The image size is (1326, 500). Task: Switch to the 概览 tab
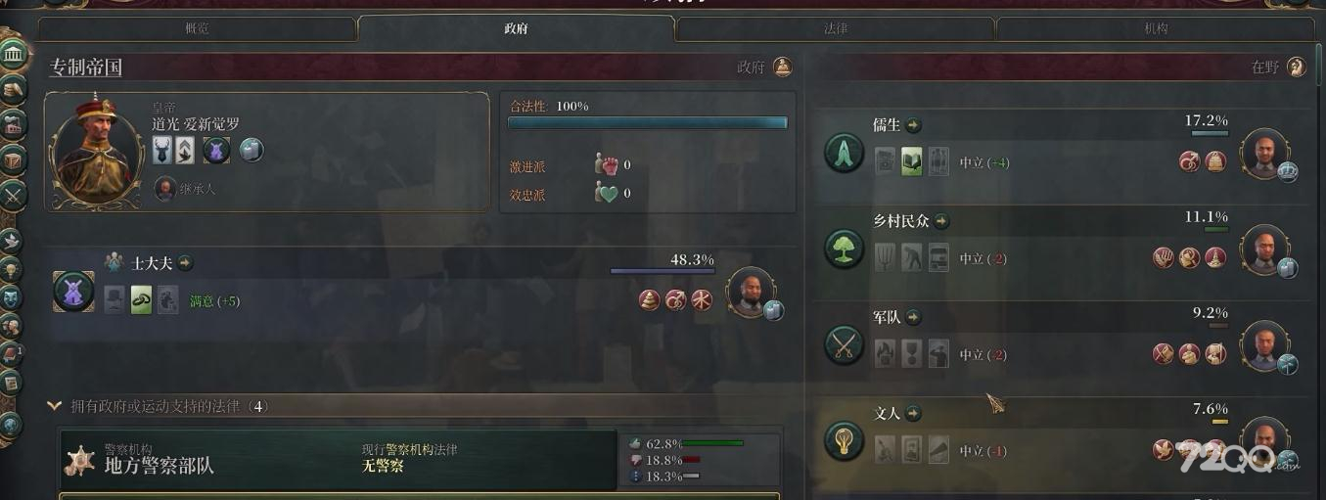pyautogui.click(x=197, y=28)
